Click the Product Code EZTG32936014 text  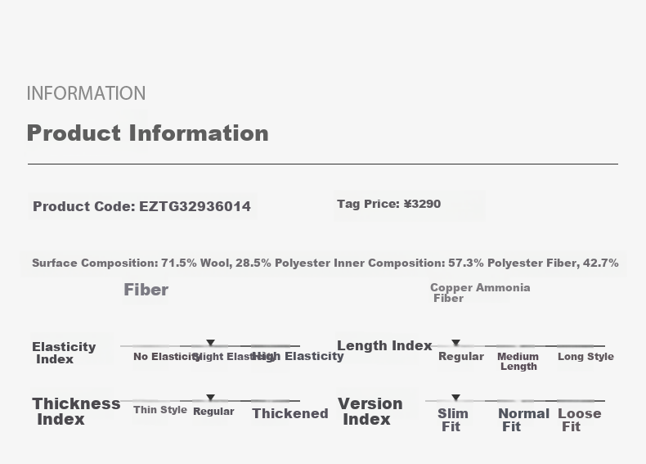click(x=141, y=206)
